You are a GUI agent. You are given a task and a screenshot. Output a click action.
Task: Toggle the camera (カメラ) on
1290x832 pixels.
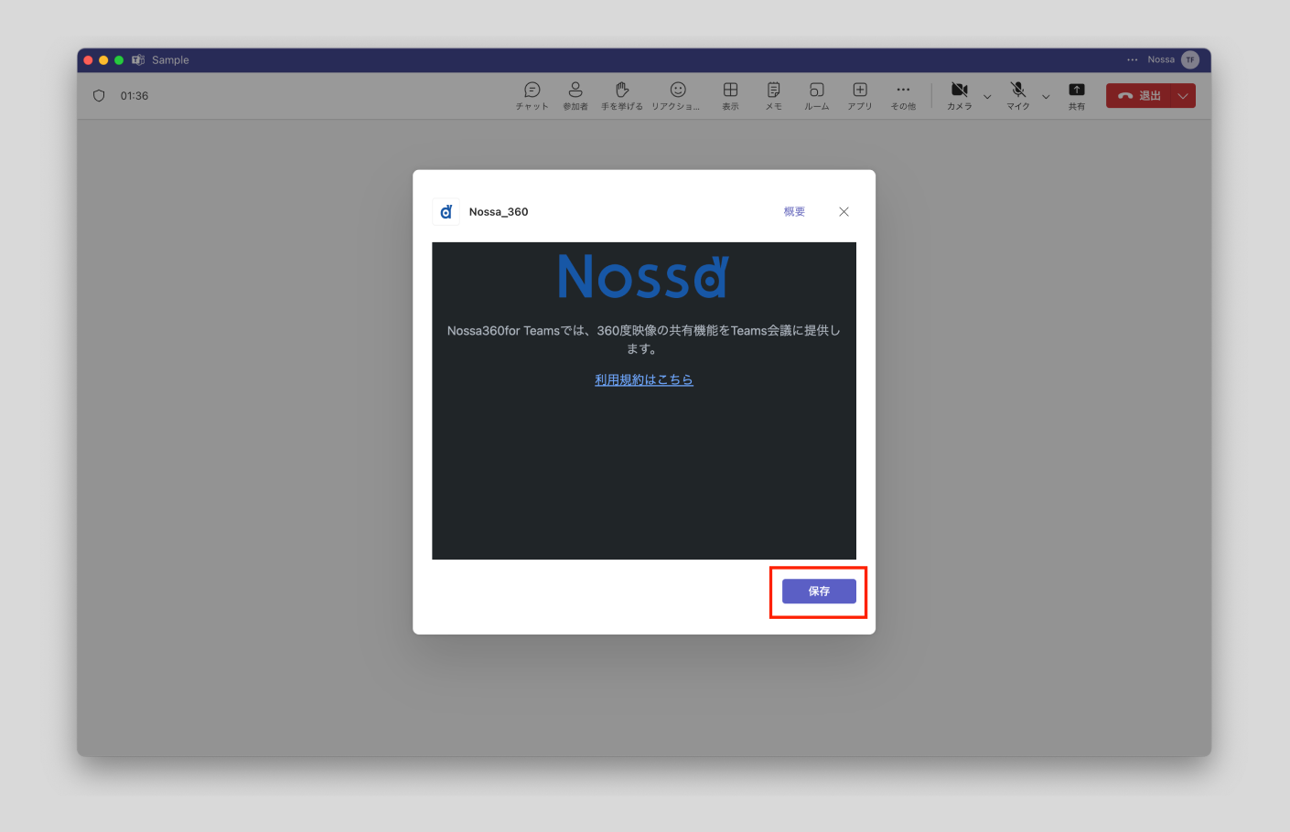960,95
